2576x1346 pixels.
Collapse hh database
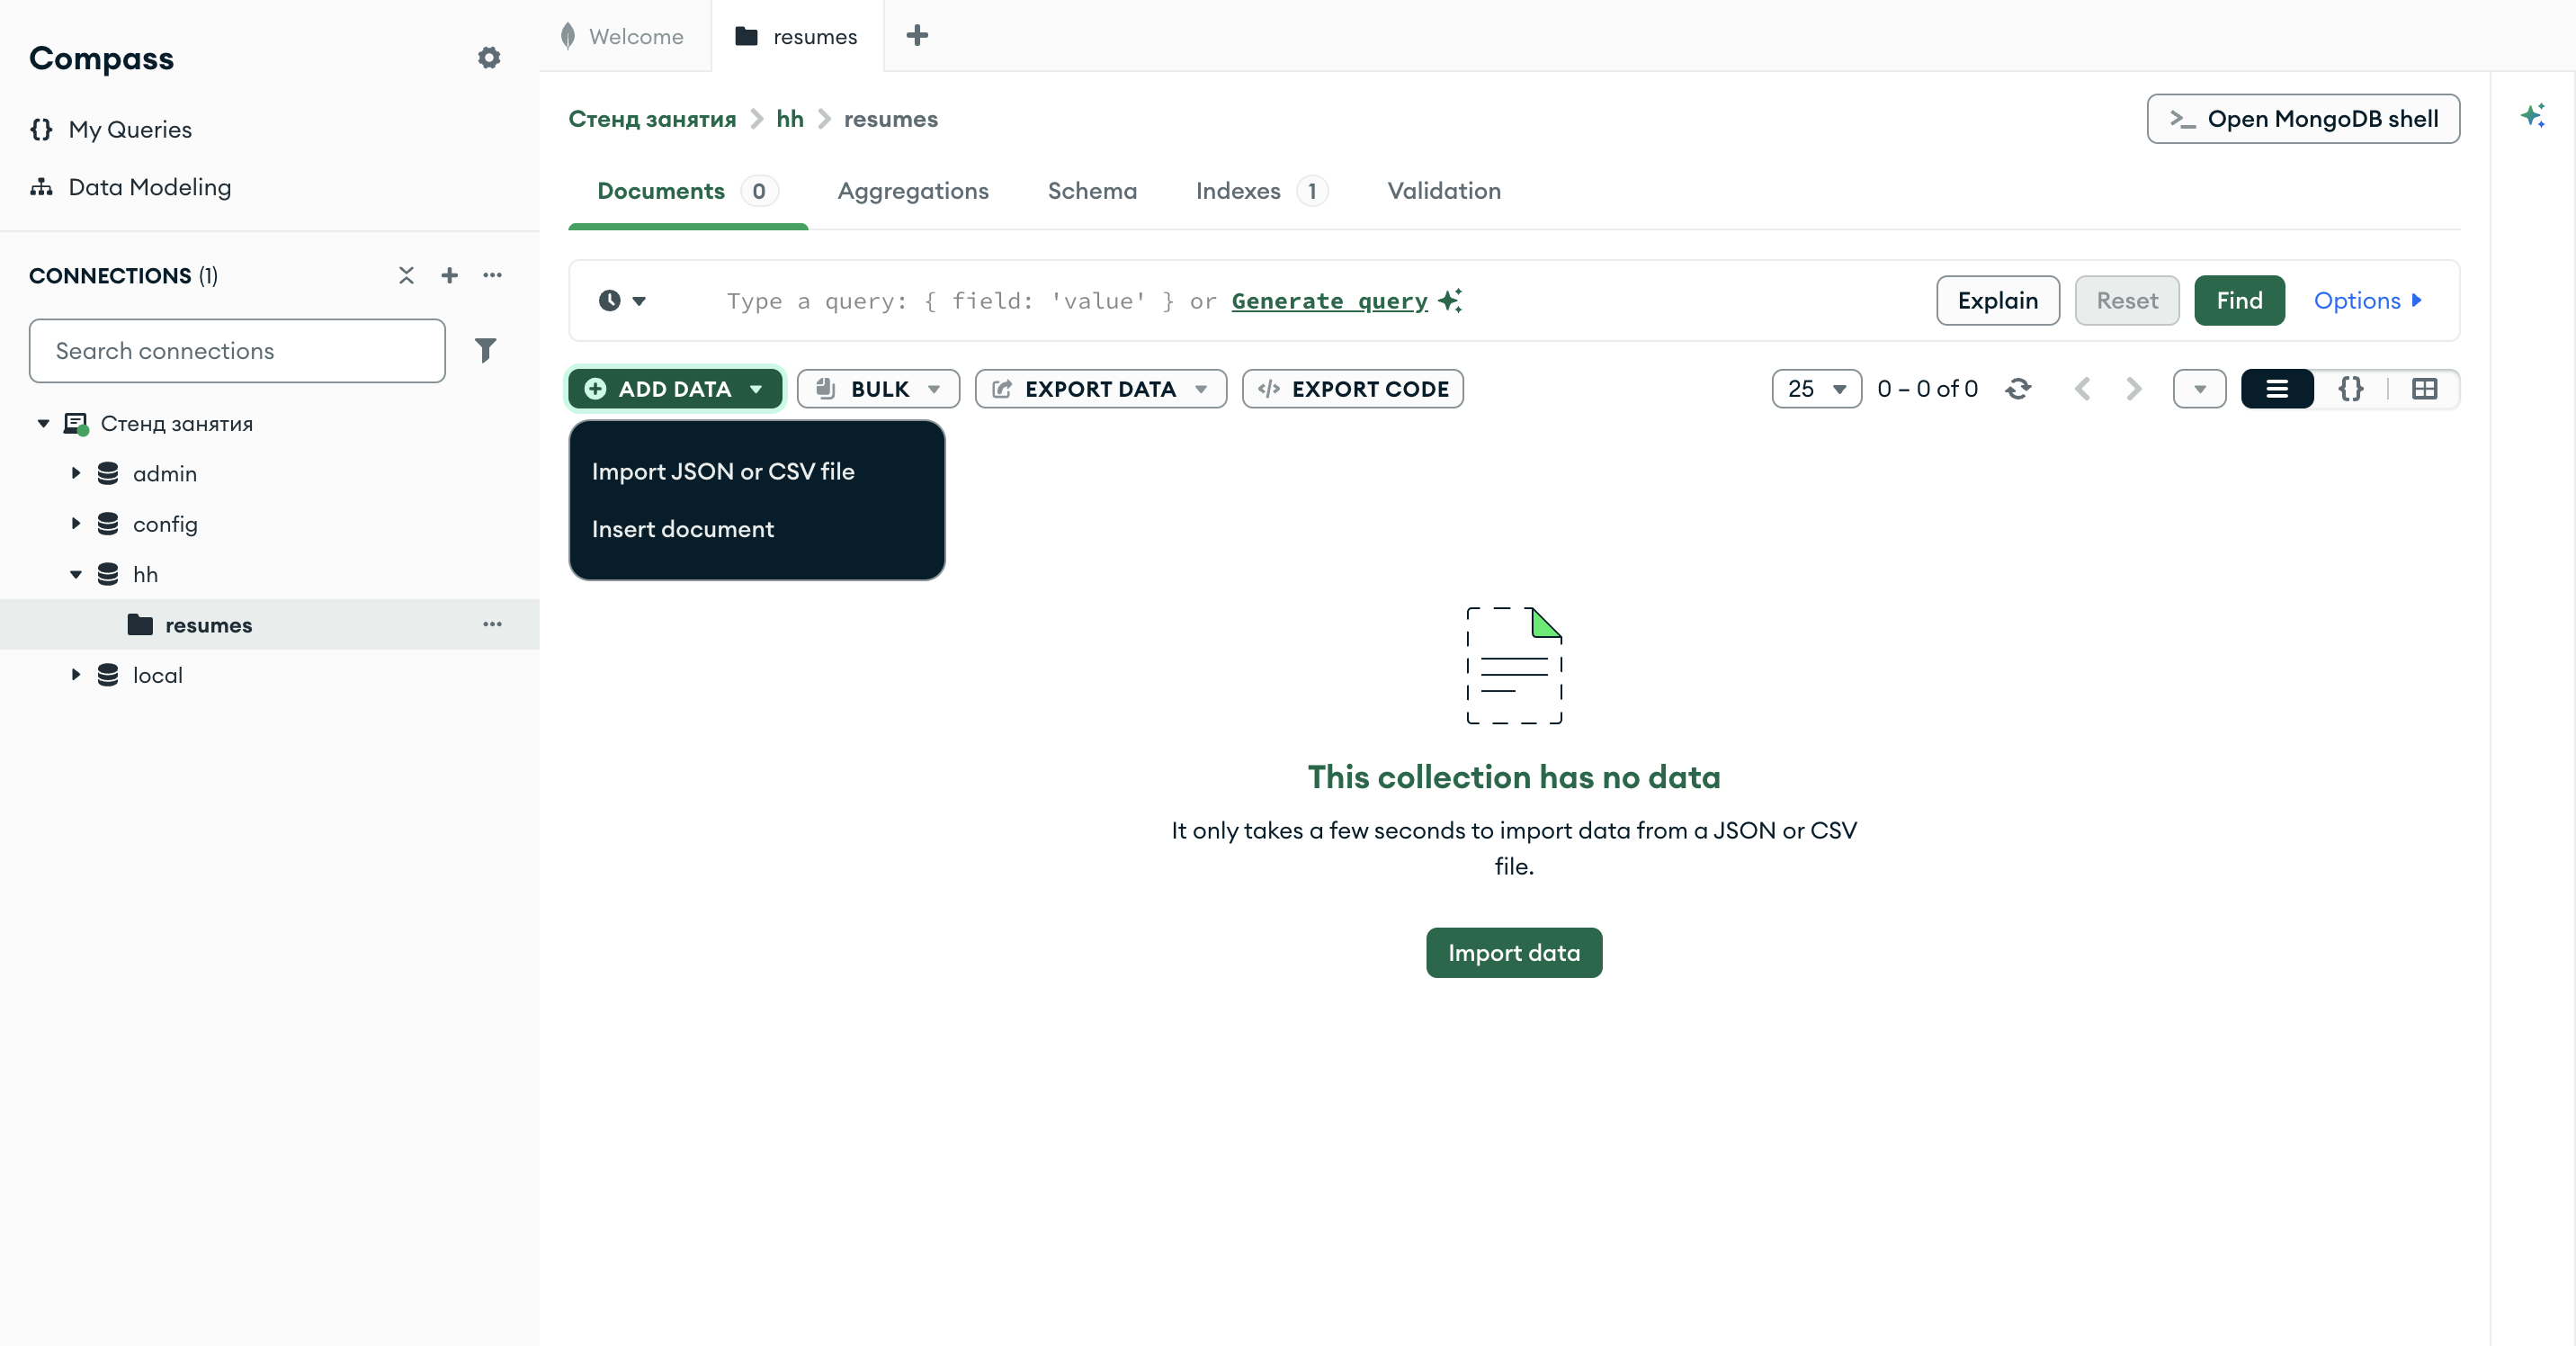(x=76, y=574)
